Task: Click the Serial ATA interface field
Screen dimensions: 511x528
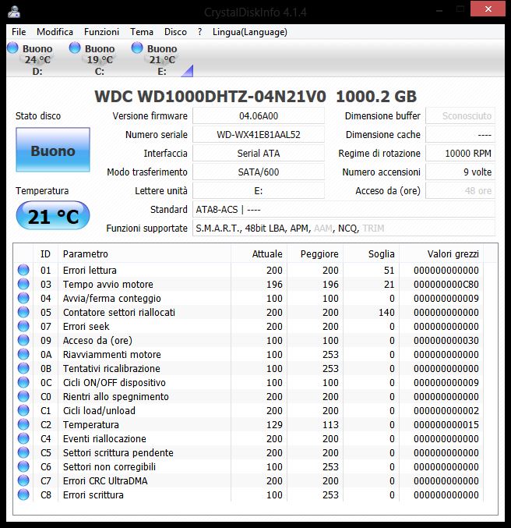Action: pos(259,153)
